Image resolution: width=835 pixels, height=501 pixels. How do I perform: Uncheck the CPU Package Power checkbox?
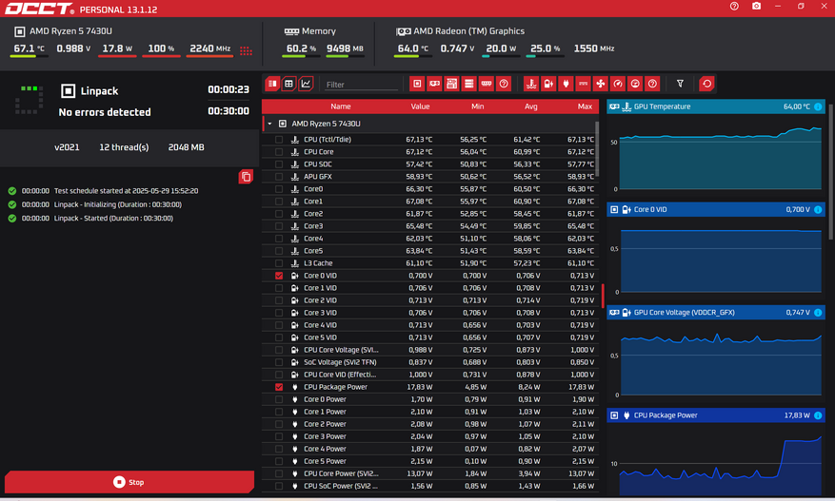tap(279, 387)
